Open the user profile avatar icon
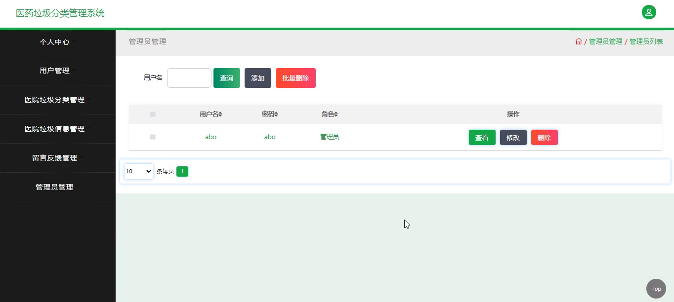This screenshot has width=674, height=302. [649, 12]
